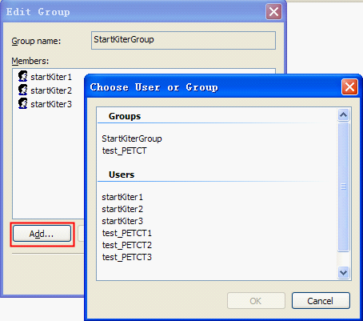This screenshot has height=321, width=363.
Task: Pick startKiter1 under Users
Action: point(122,197)
